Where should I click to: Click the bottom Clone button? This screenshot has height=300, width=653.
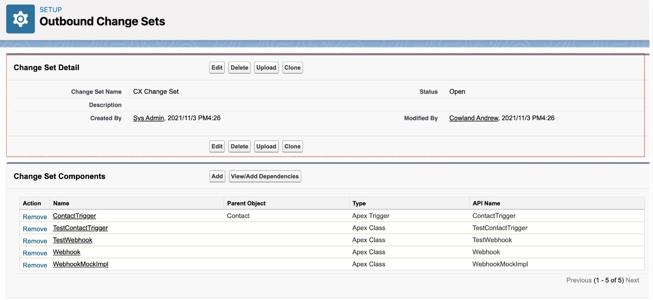point(292,146)
